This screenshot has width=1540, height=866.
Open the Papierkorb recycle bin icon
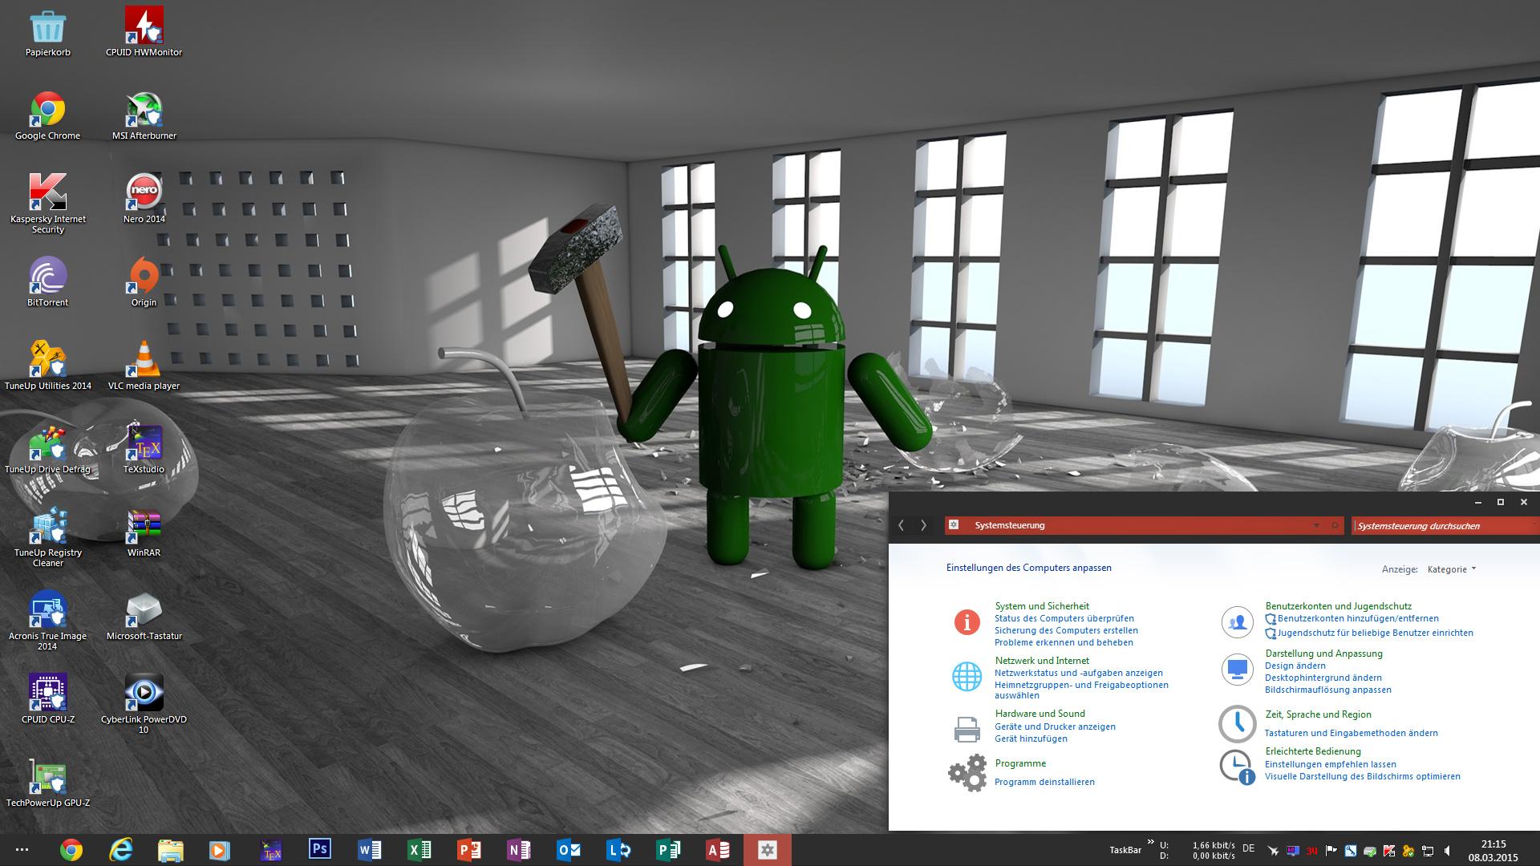(x=47, y=34)
